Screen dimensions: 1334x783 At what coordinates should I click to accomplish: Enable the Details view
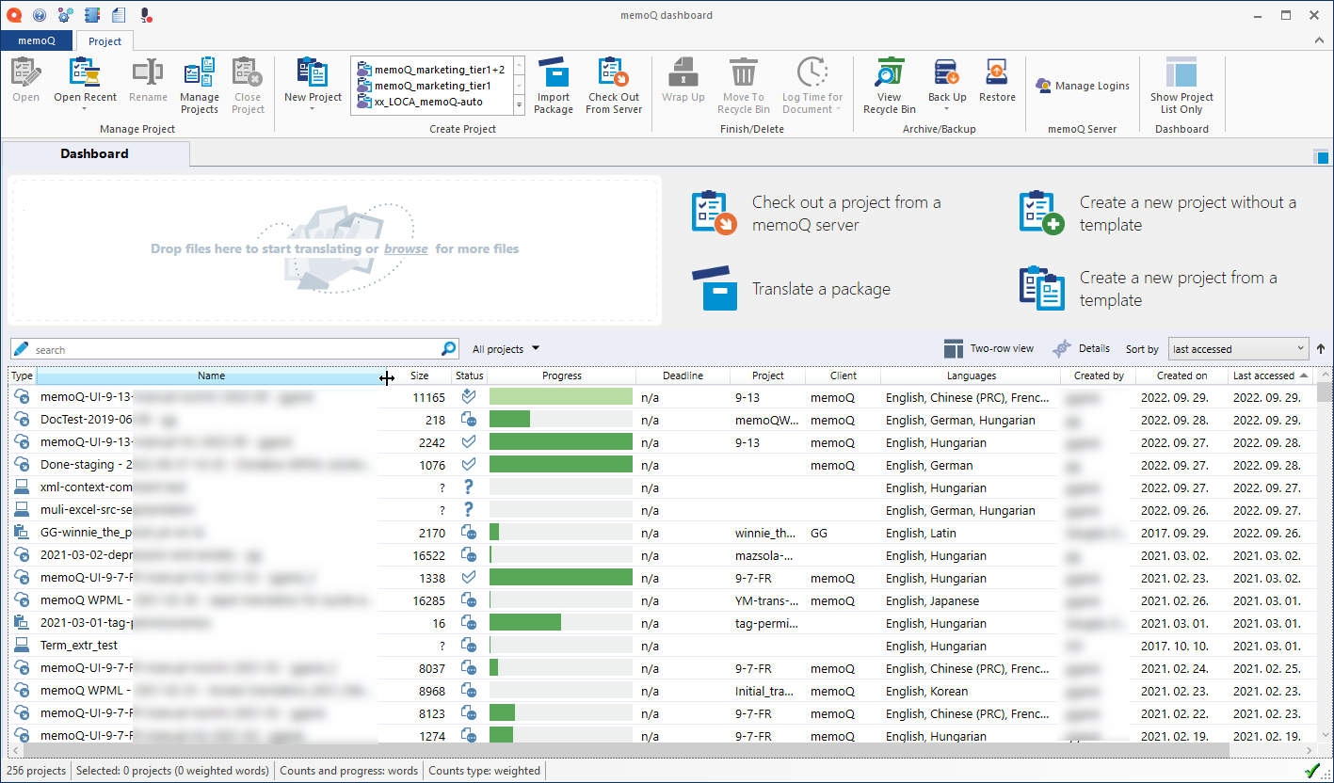[1082, 348]
